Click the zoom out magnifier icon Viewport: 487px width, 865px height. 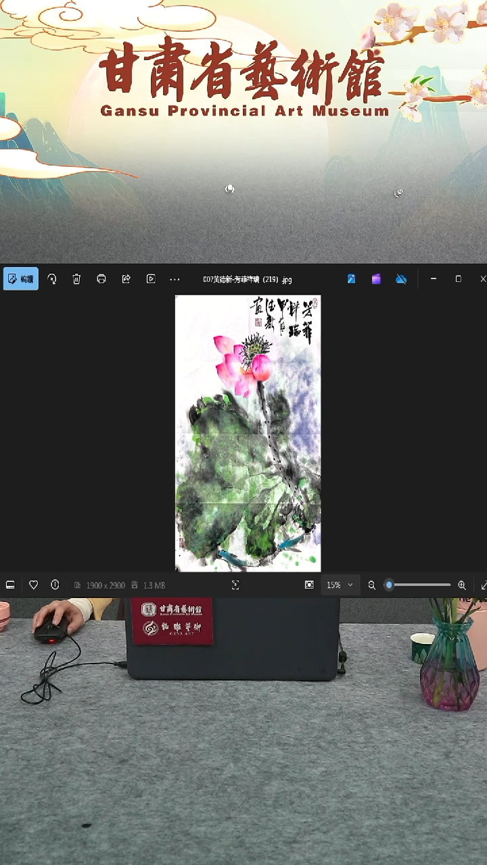[x=372, y=585]
